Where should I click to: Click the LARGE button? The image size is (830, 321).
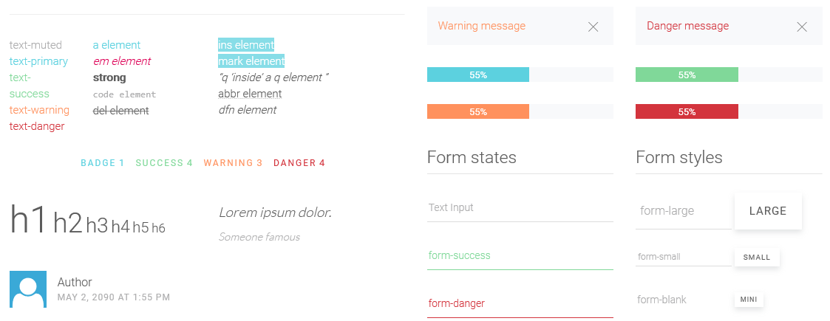768,211
